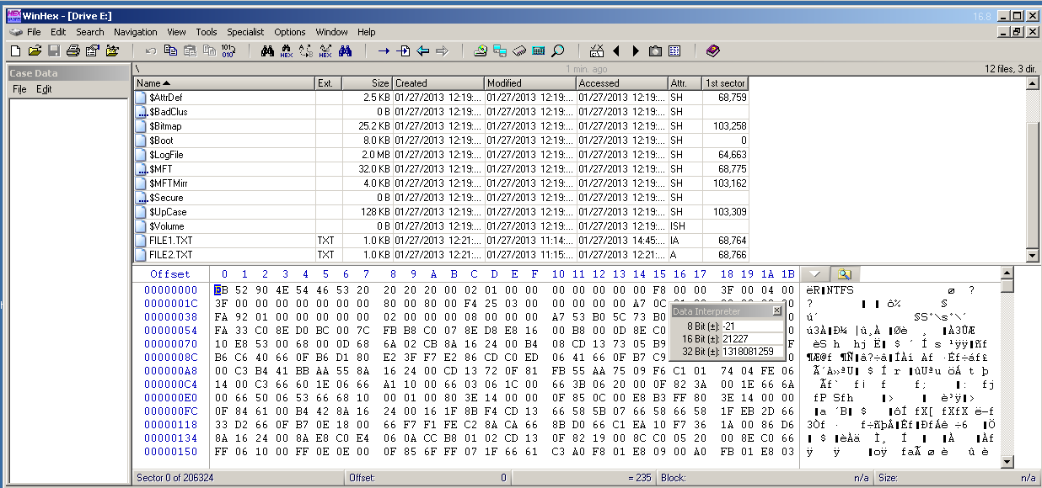Open the Edit menu in Case Data panel
This screenshot has width=1042, height=488.
(44, 89)
